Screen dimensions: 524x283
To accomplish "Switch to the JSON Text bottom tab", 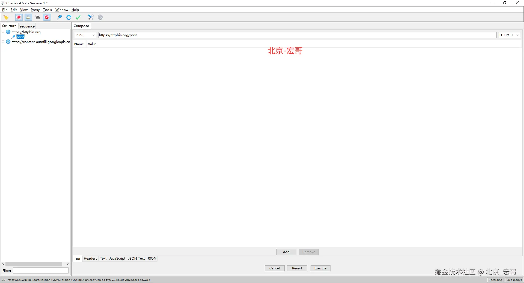I will pos(136,259).
